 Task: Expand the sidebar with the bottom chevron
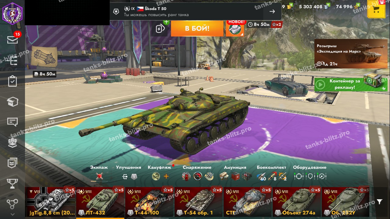[x=12, y=214]
